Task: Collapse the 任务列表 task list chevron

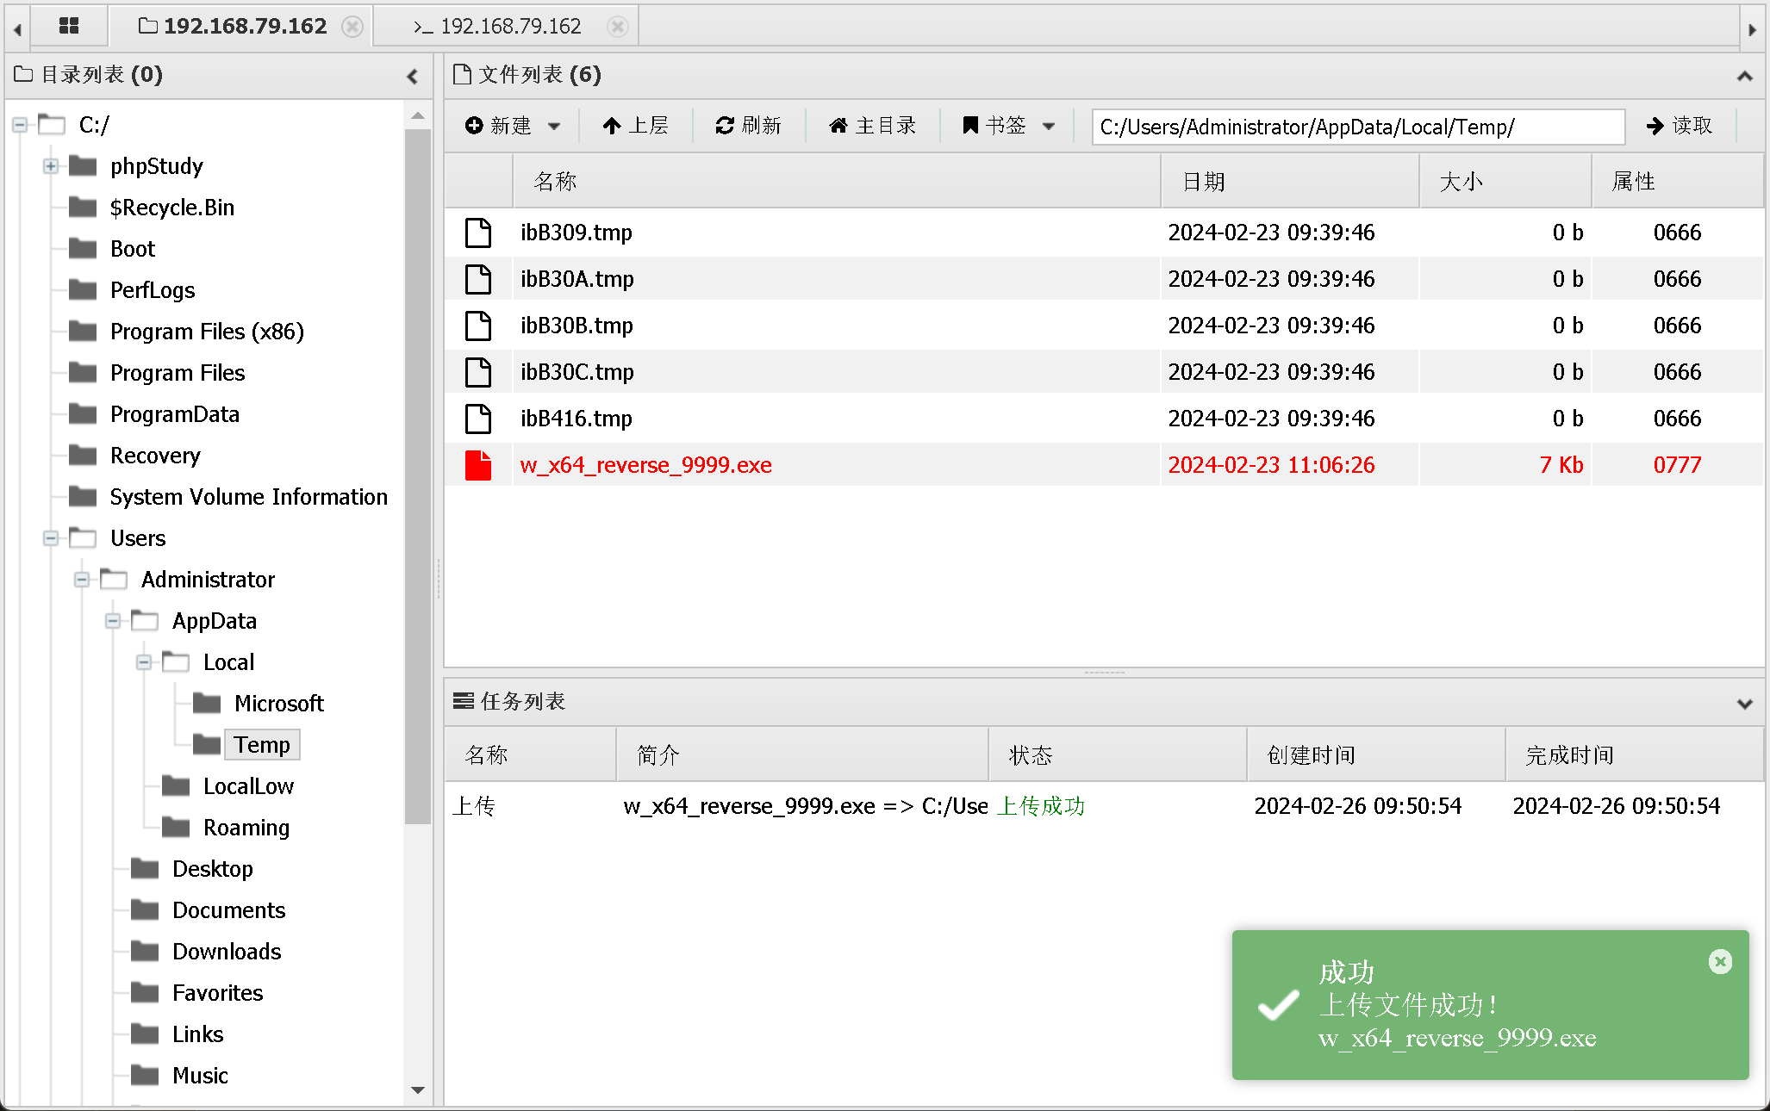Action: 1744,703
